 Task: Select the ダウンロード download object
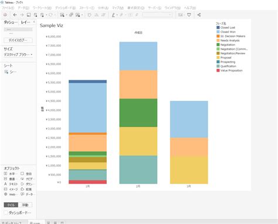(28, 184)
